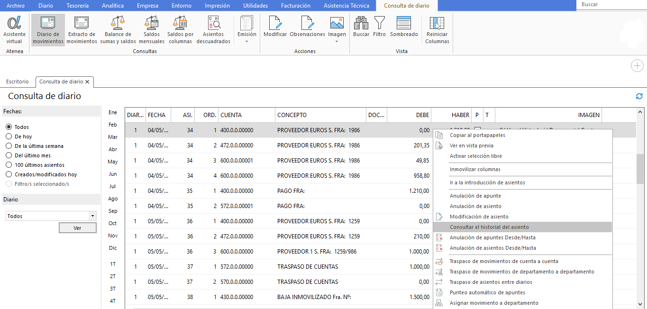
Task: Open Saldos por columnas
Action: pyautogui.click(x=180, y=30)
